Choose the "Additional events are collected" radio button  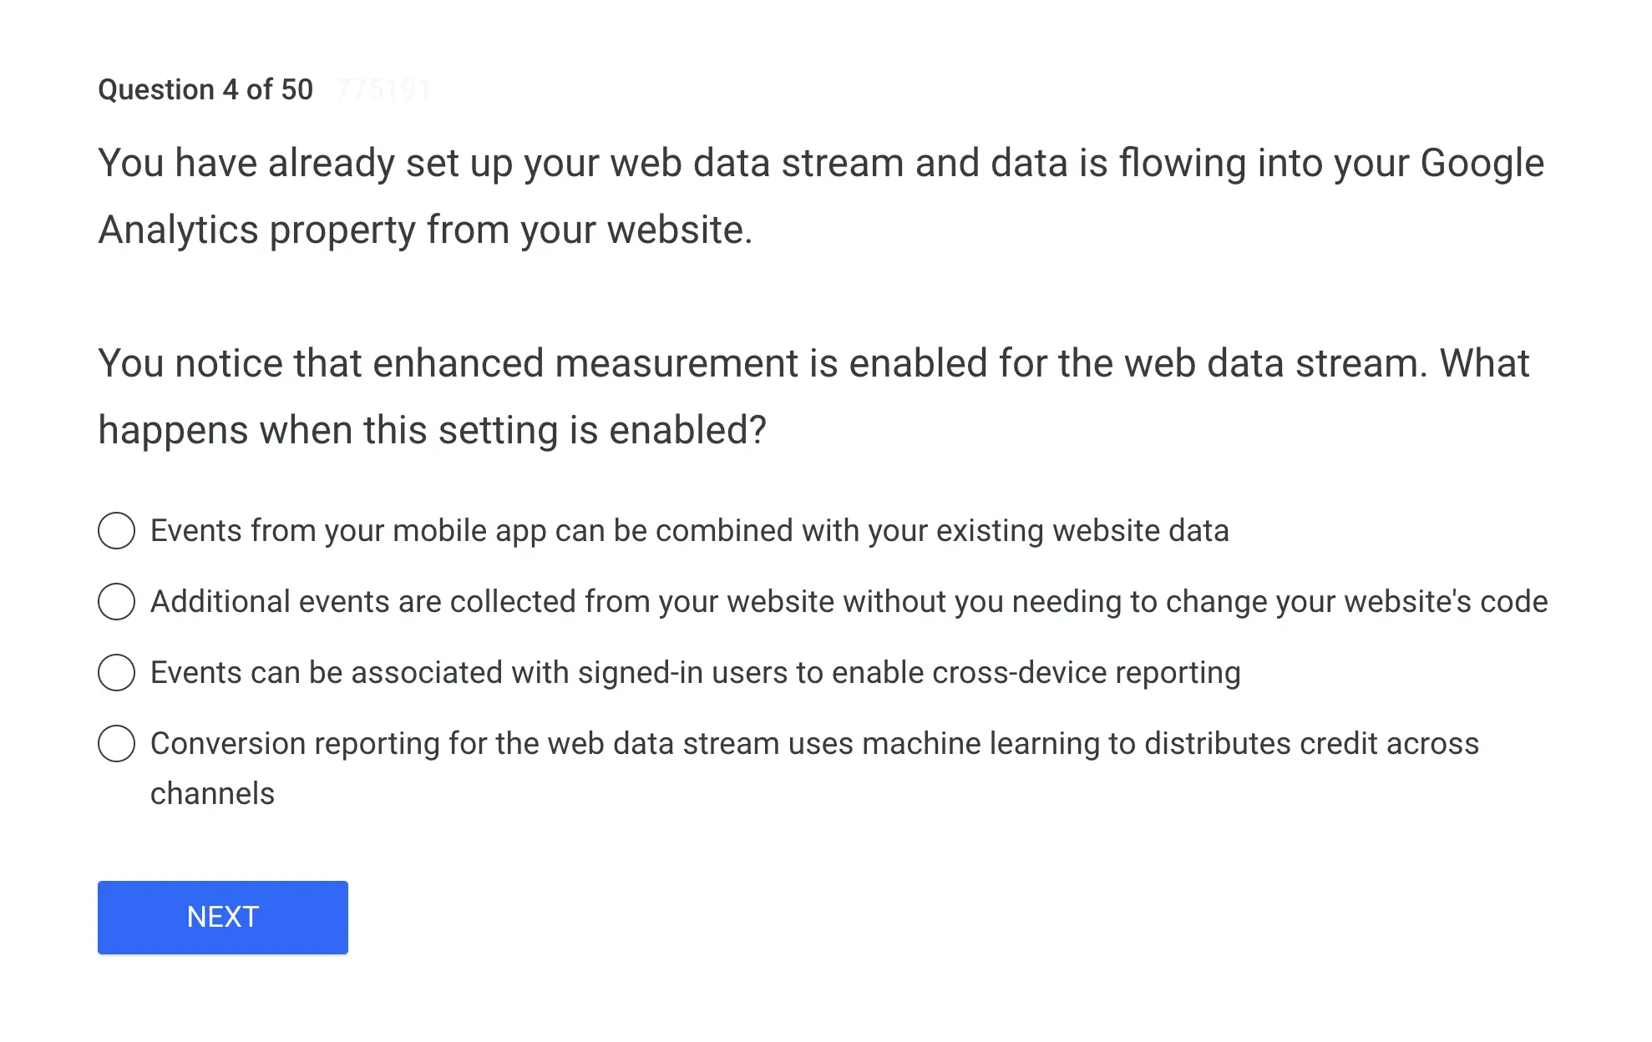pyautogui.click(x=116, y=602)
